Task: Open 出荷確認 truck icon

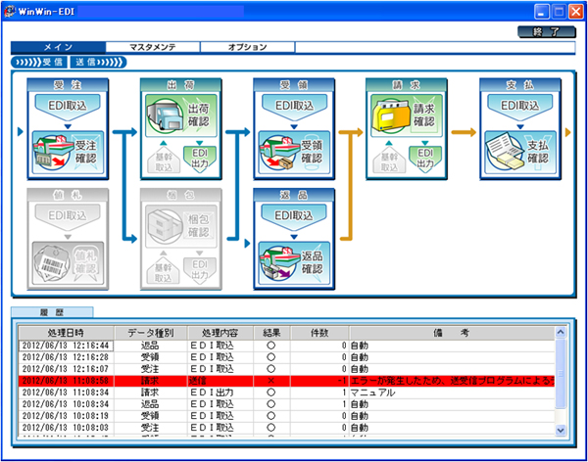Action: coord(181,115)
